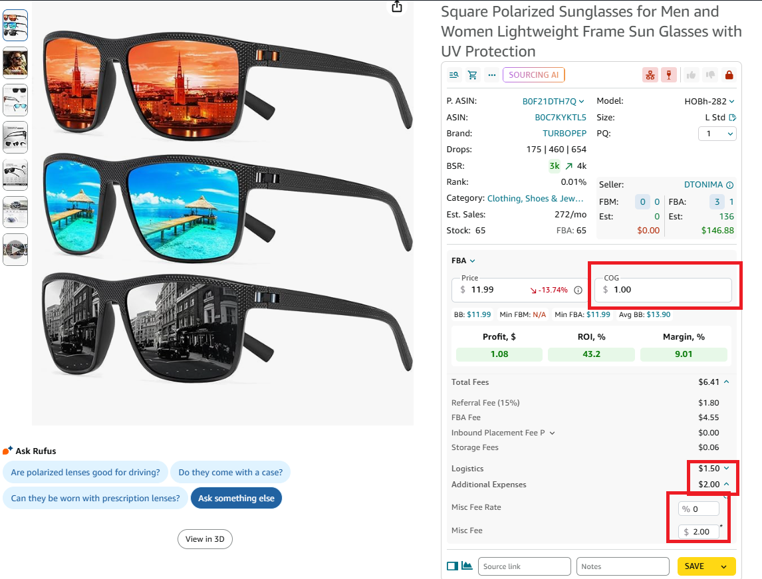Viewport: 762px width, 579px height.
Task: Click the red seller network icon
Action: (650, 74)
